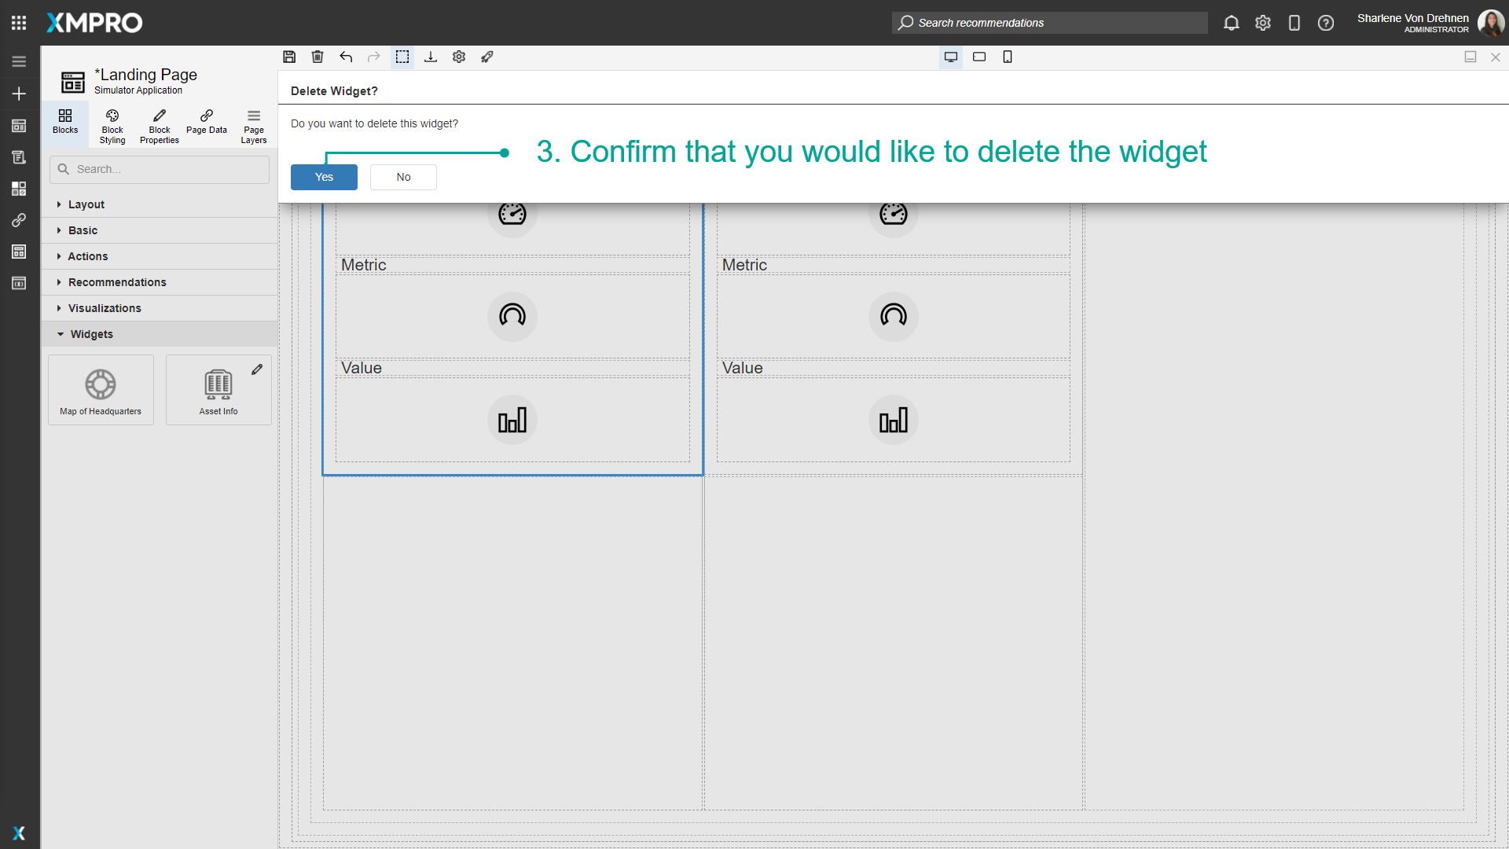The image size is (1509, 849).
Task: Click the XMPRO app launcher grid icon
Action: 19,22
